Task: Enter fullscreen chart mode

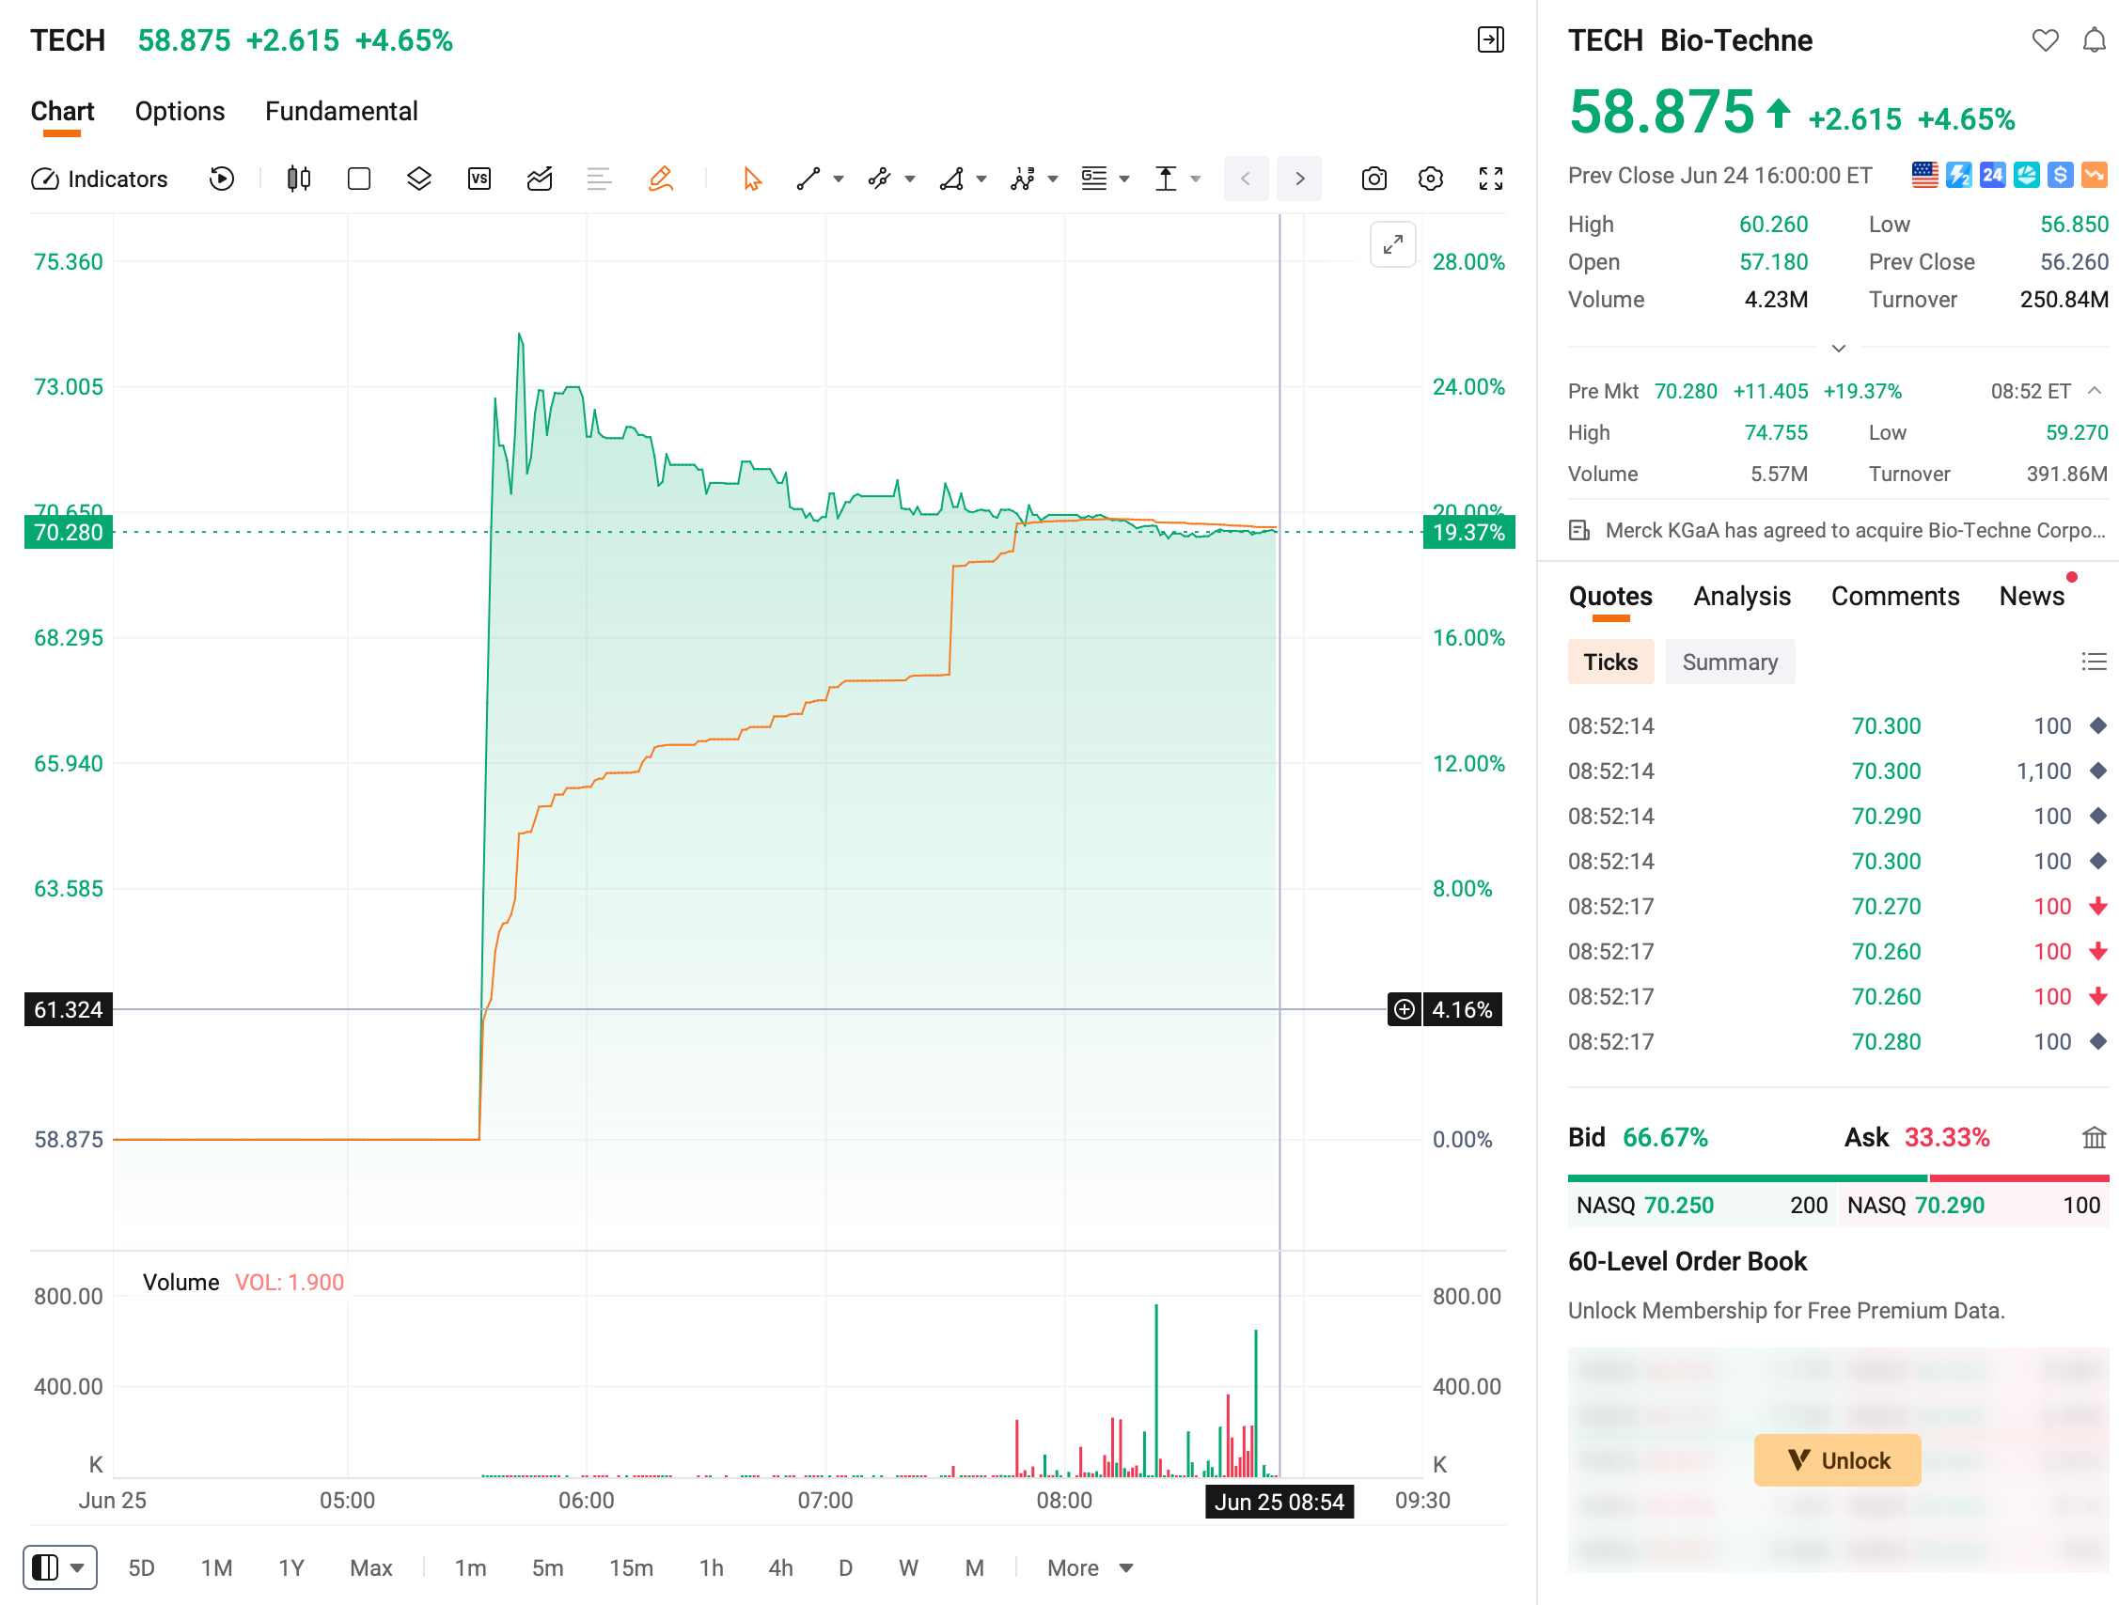Action: click(x=1491, y=179)
